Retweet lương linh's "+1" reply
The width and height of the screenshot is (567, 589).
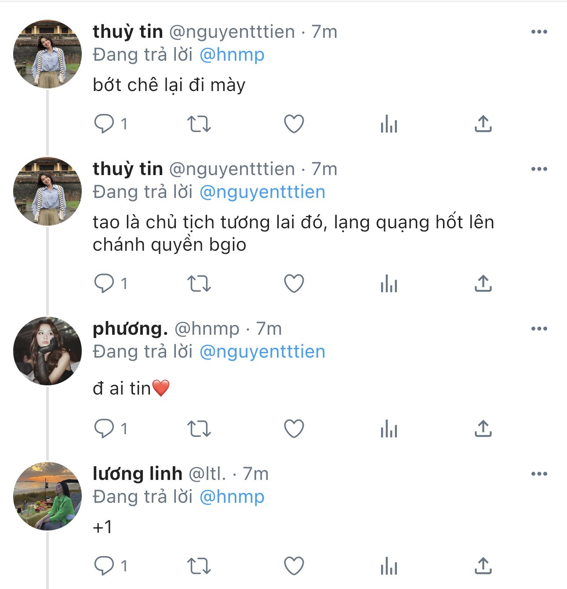[199, 566]
